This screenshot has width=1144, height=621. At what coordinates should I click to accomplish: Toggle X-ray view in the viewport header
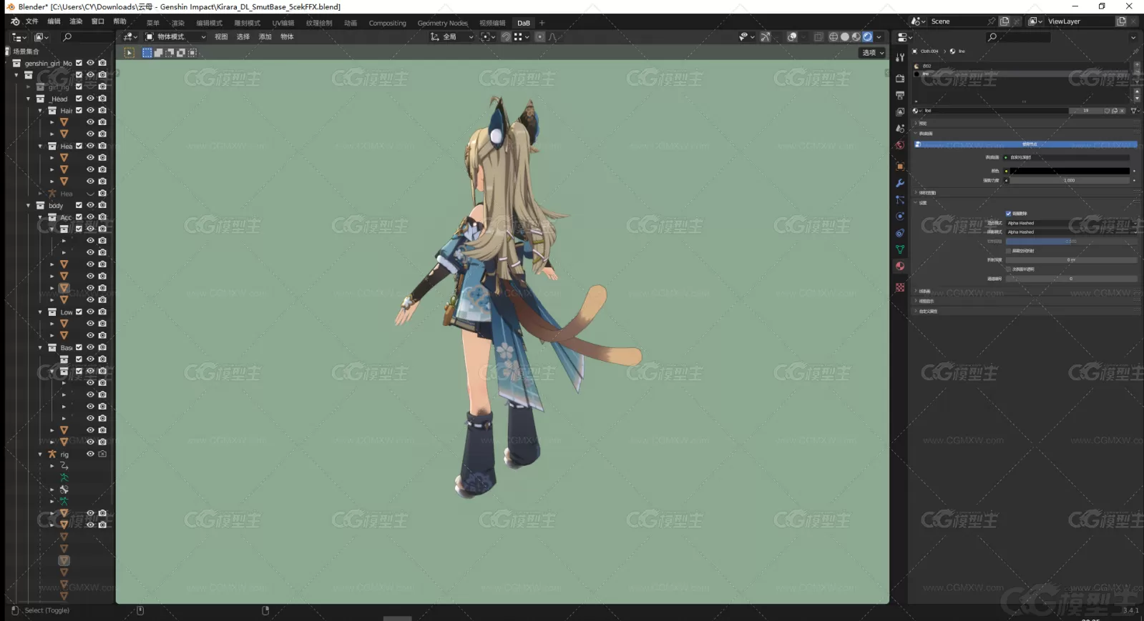point(818,36)
